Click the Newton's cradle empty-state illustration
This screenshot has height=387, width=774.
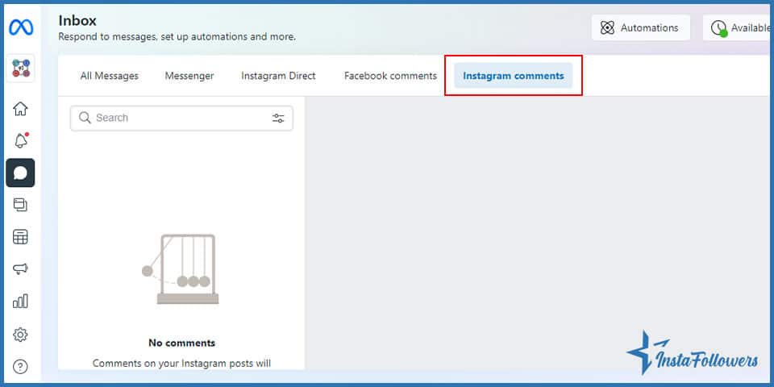pyautogui.click(x=180, y=269)
